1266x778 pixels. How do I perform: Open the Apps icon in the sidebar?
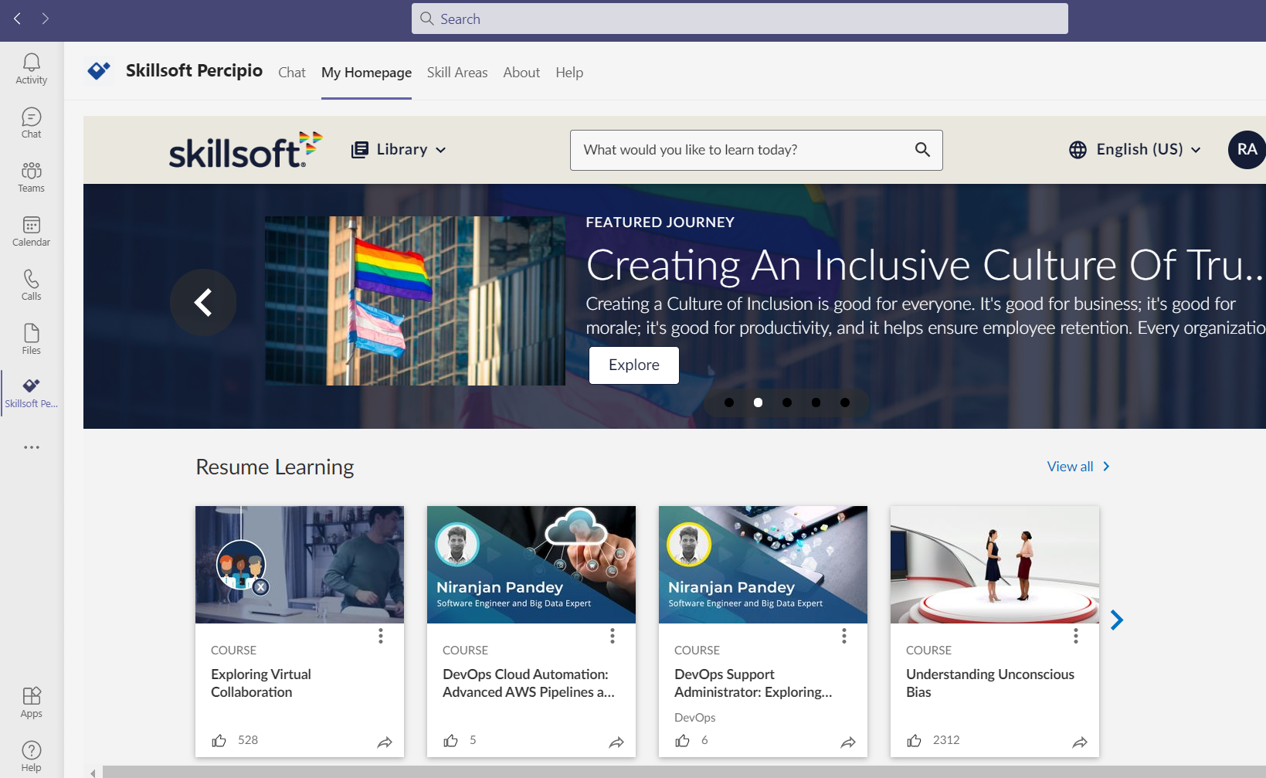31,701
